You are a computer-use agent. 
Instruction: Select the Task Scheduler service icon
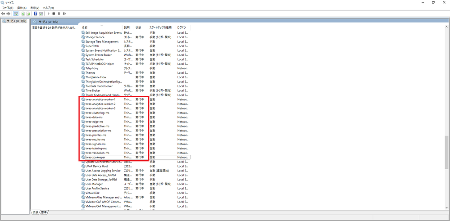coord(83,59)
